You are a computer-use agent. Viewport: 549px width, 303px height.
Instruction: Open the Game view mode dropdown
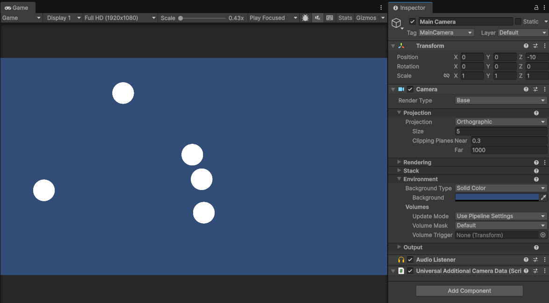click(22, 18)
